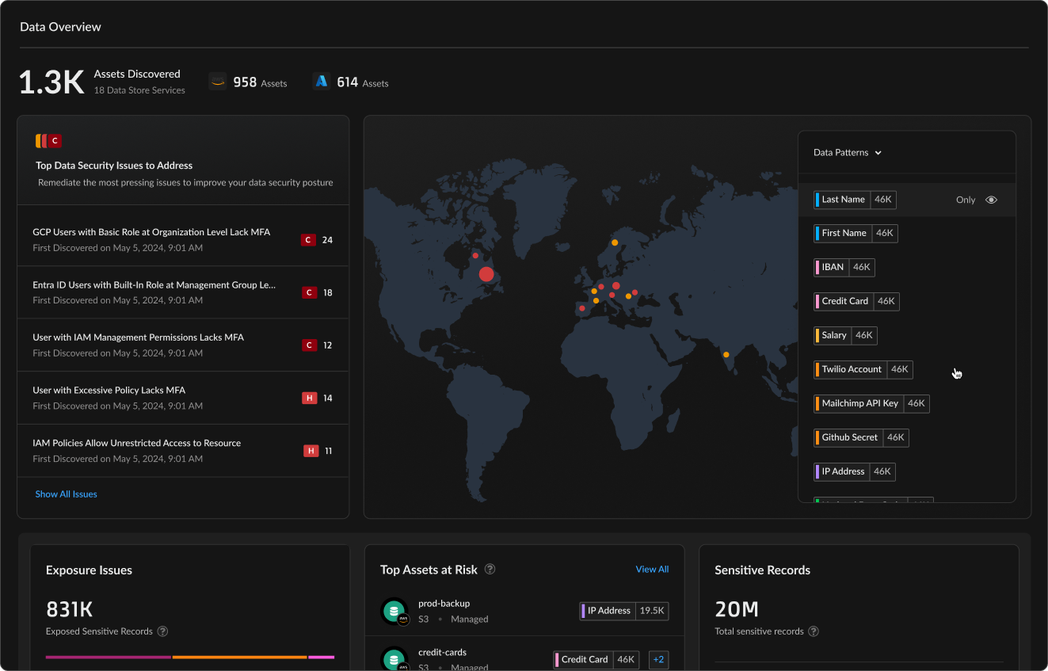The image size is (1048, 671).
Task: Select the Twilio Account 46K pattern tag
Action: click(x=863, y=369)
